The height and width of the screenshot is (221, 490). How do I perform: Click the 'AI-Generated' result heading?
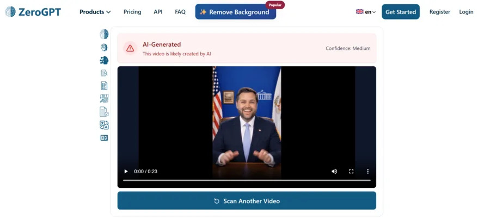click(x=162, y=45)
